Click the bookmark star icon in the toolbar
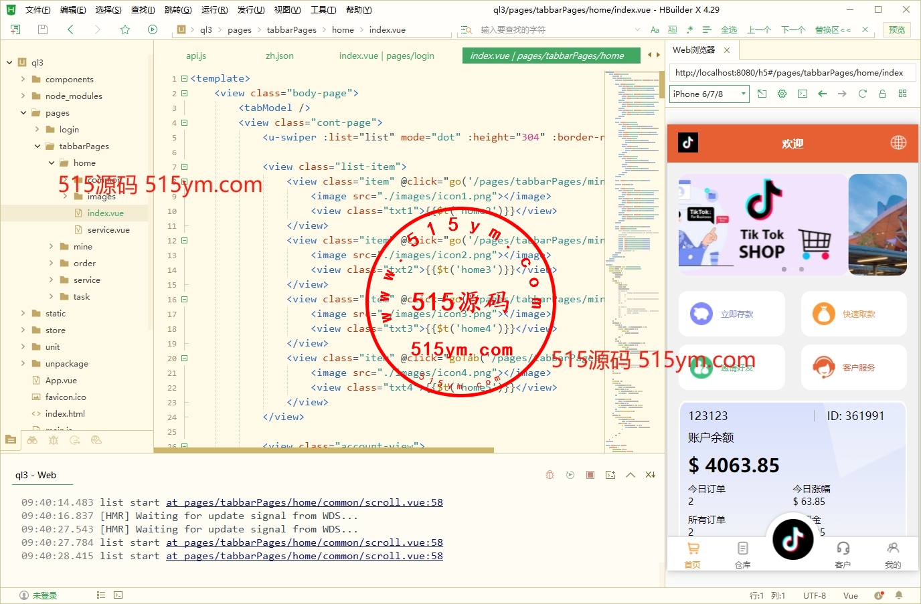 pyautogui.click(x=125, y=29)
